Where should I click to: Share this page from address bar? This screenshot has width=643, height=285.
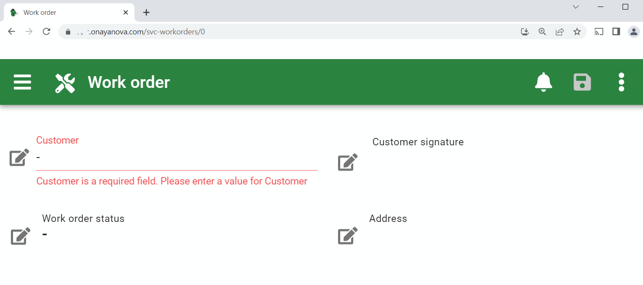click(x=559, y=31)
